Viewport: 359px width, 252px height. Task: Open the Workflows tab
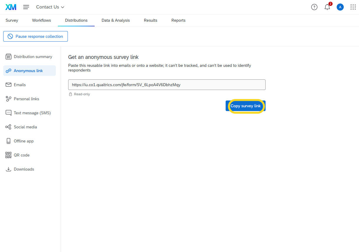41,20
